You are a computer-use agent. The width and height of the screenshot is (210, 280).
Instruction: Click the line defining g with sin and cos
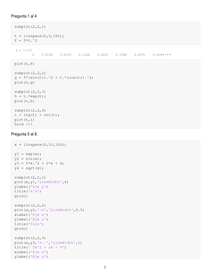54,78
